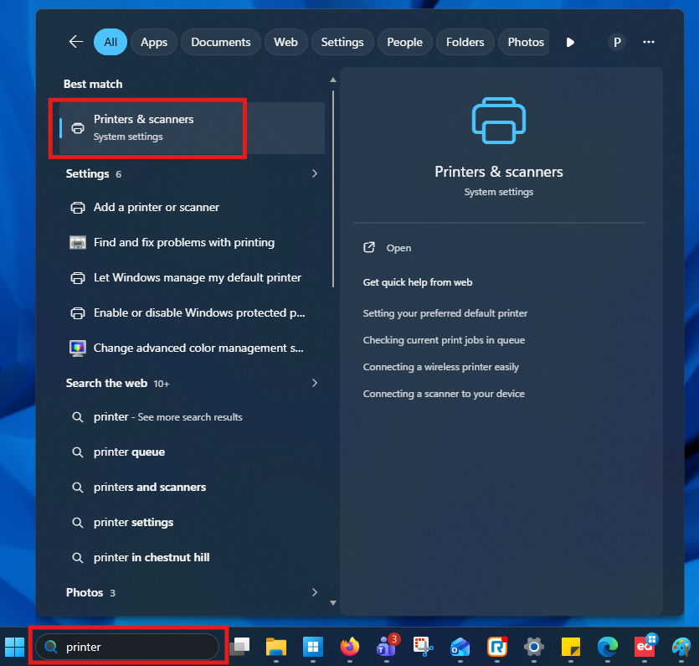699x666 pixels.
Task: Open the red 'ea' app on taskbar
Action: click(645, 646)
